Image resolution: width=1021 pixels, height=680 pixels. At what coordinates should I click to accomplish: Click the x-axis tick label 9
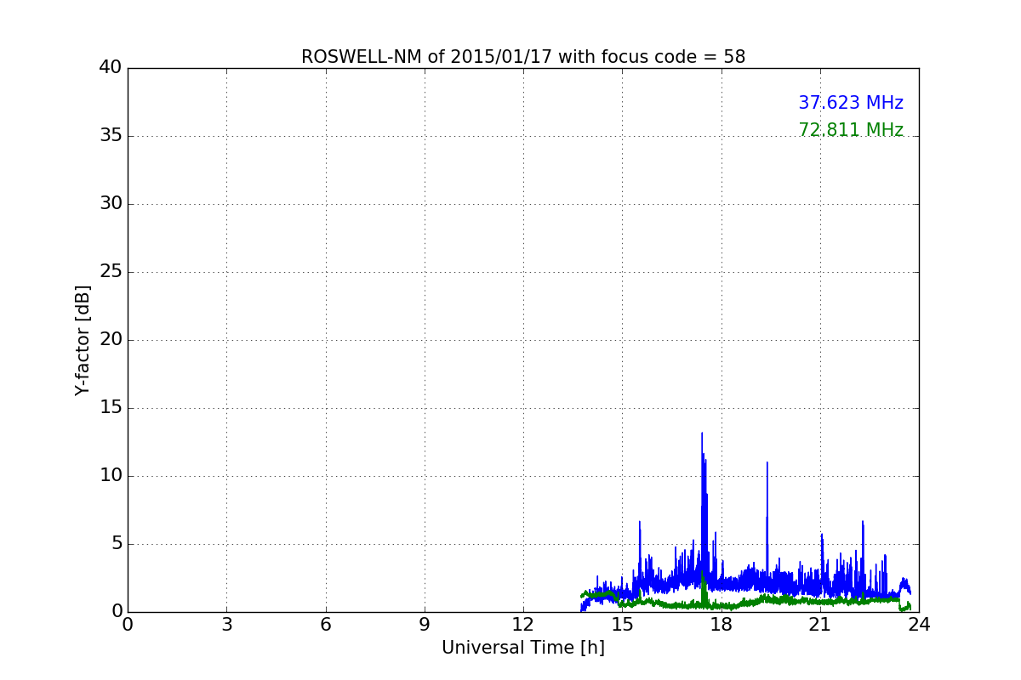[x=425, y=625]
